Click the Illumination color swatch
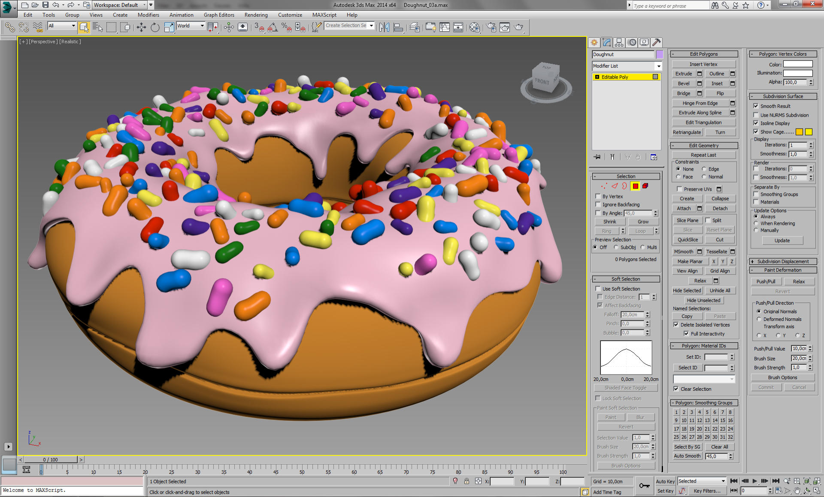The image size is (824, 497). coord(798,73)
